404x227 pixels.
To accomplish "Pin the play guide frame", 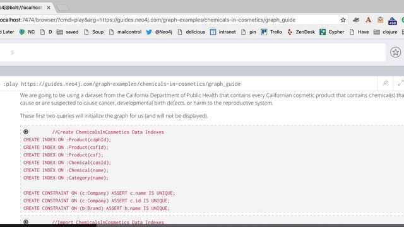I will coord(385,83).
